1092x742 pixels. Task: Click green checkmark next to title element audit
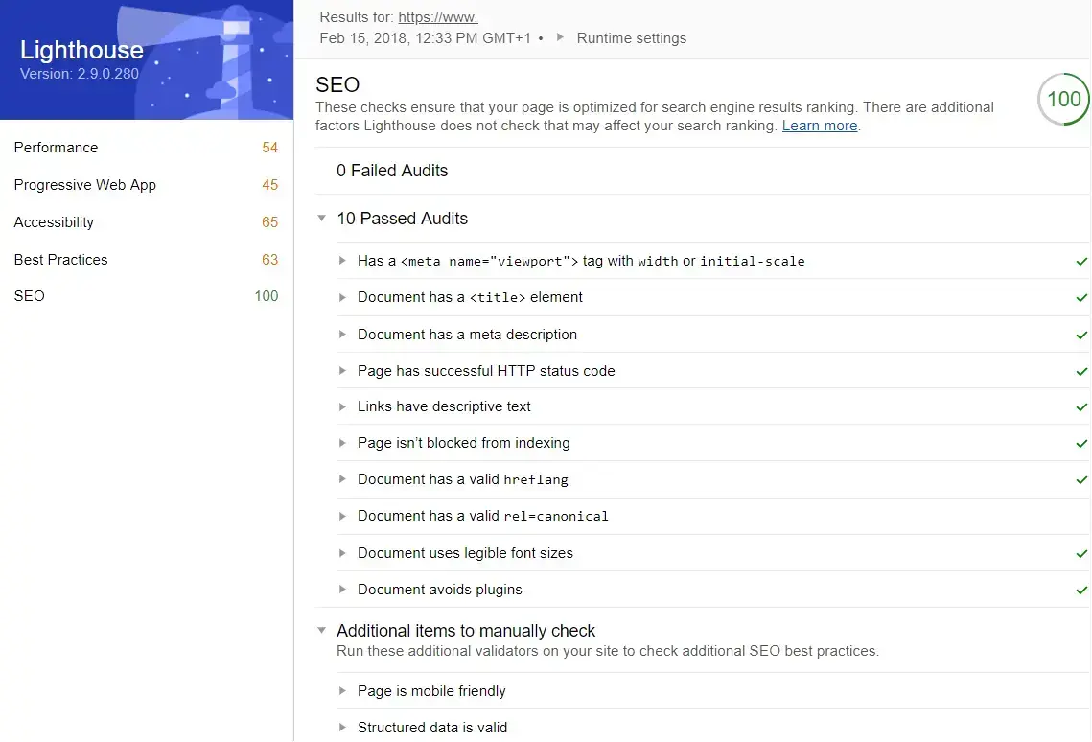1081,298
